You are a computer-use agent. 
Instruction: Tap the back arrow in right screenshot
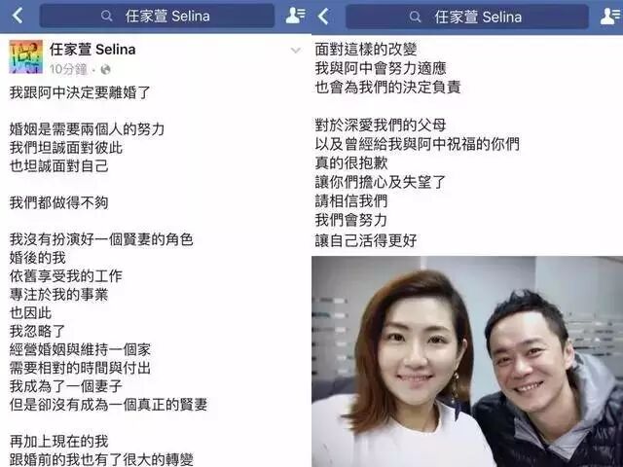(x=323, y=17)
